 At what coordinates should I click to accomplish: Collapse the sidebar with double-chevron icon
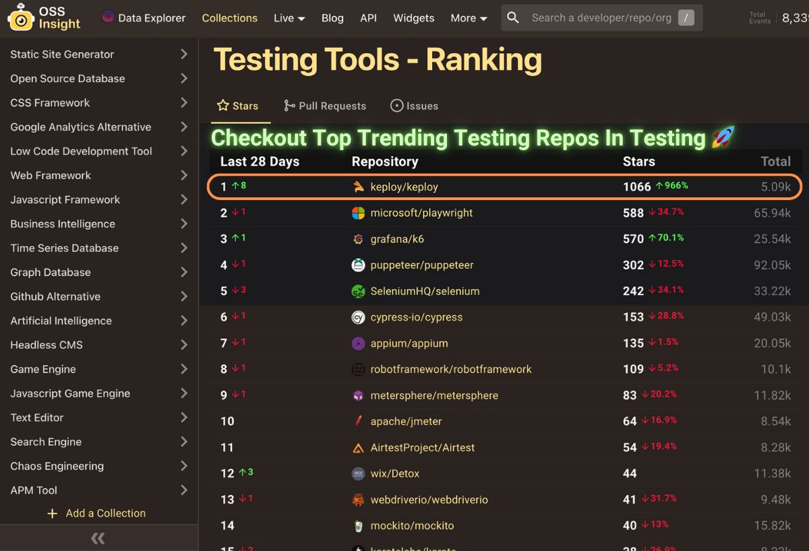pyautogui.click(x=98, y=538)
